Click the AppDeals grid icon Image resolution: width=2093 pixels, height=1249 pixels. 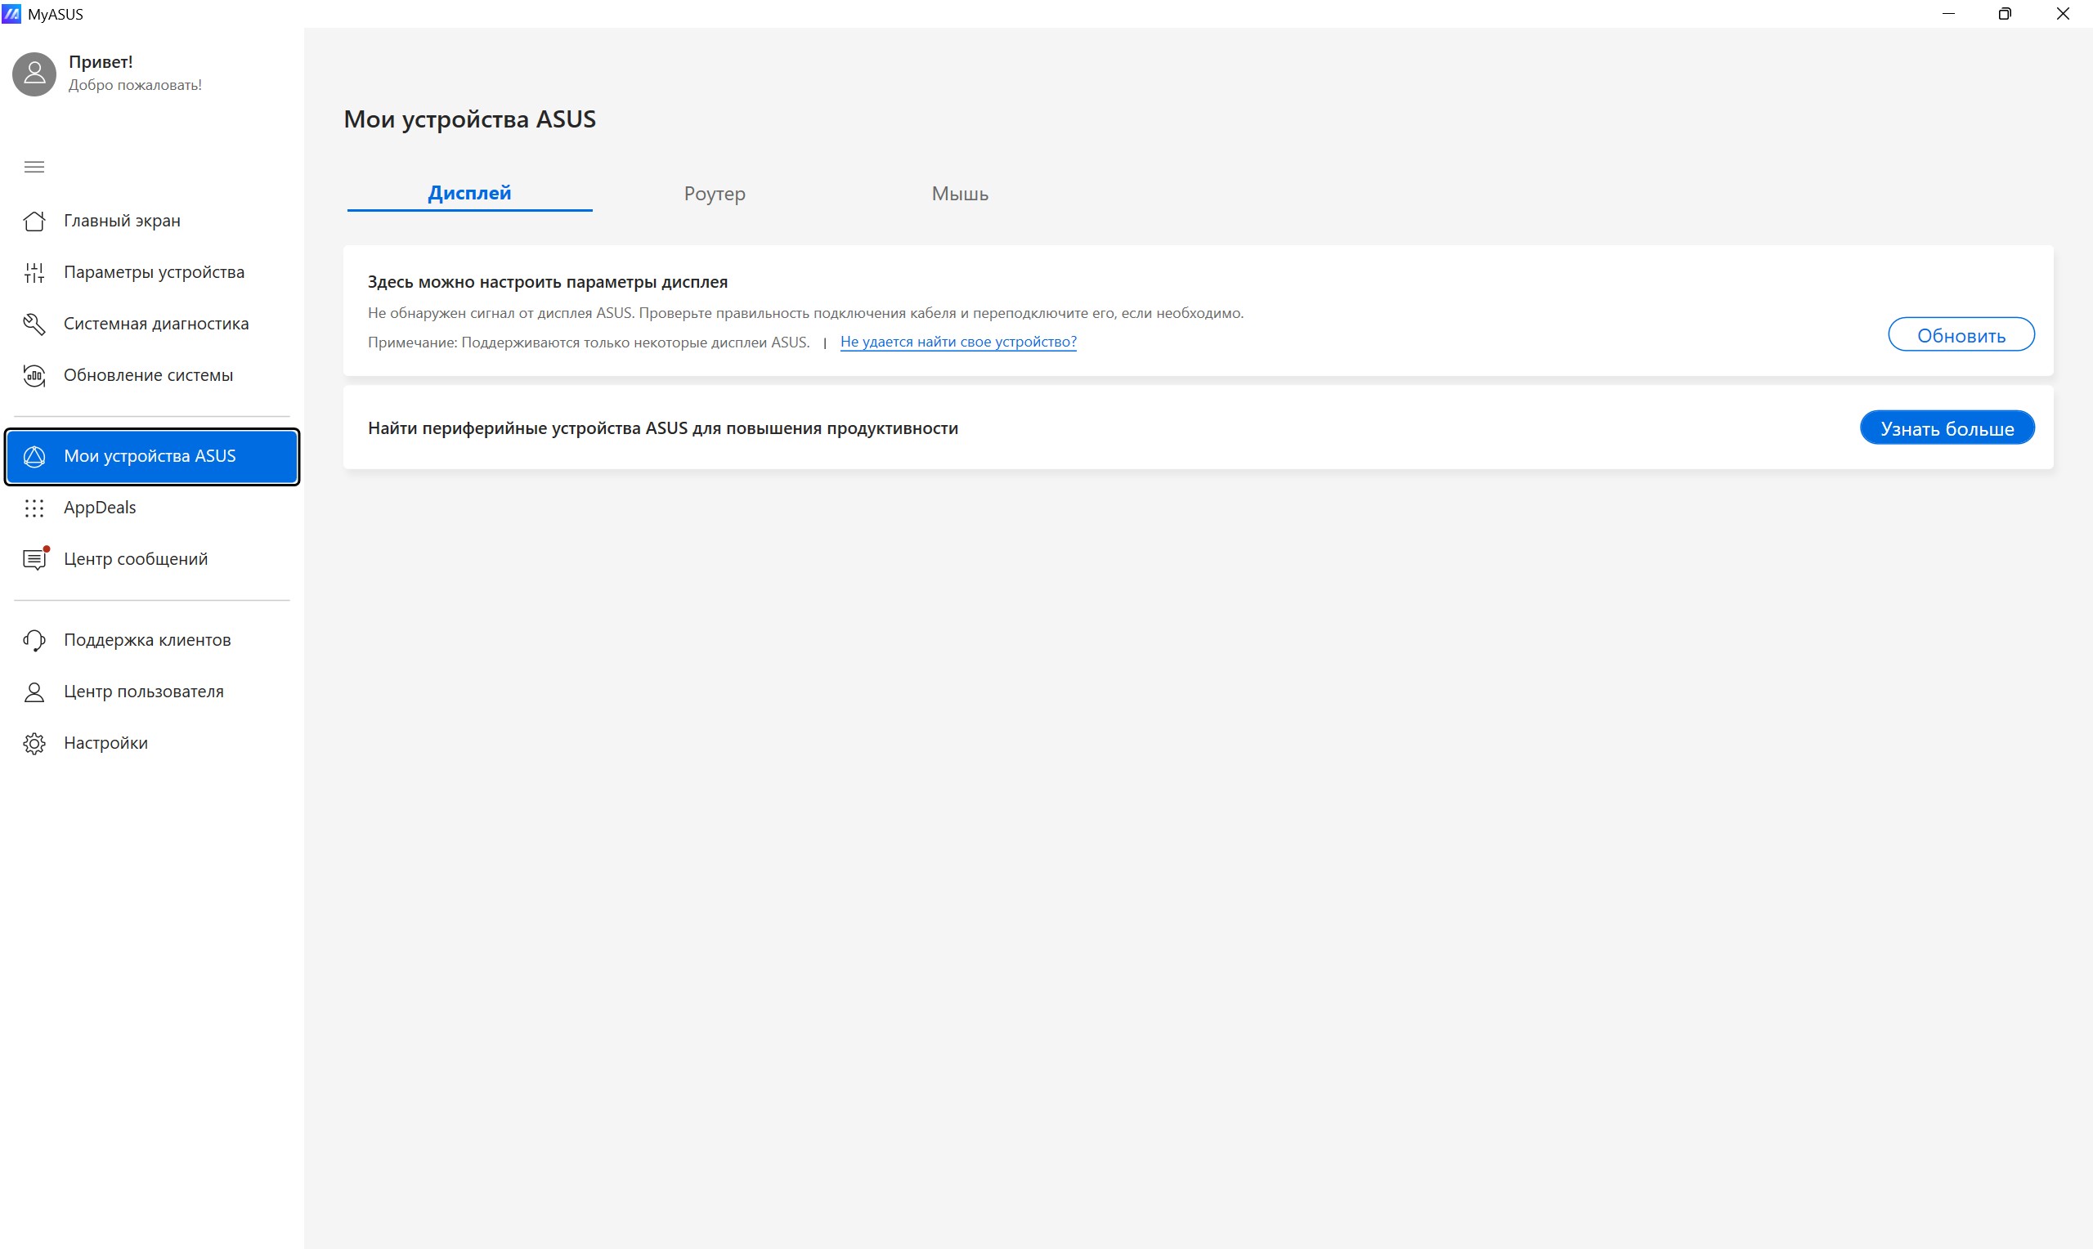pos(34,508)
